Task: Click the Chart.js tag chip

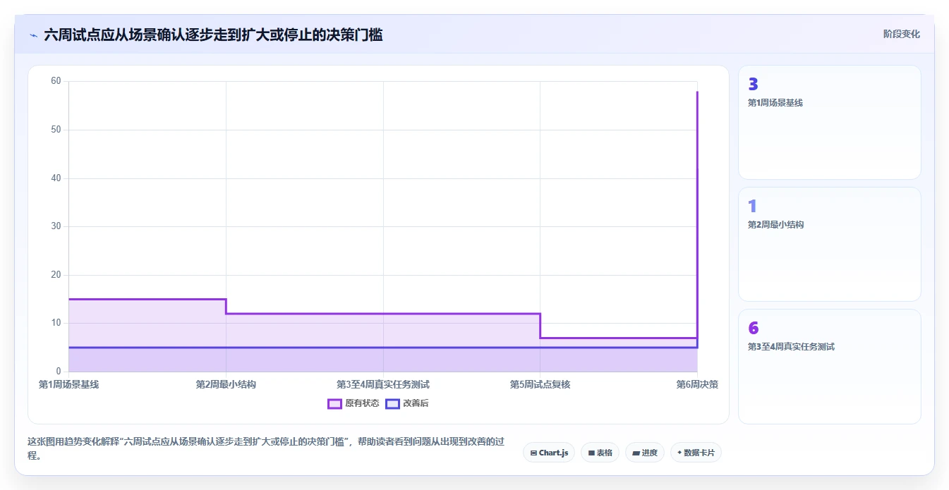Action: pos(549,453)
